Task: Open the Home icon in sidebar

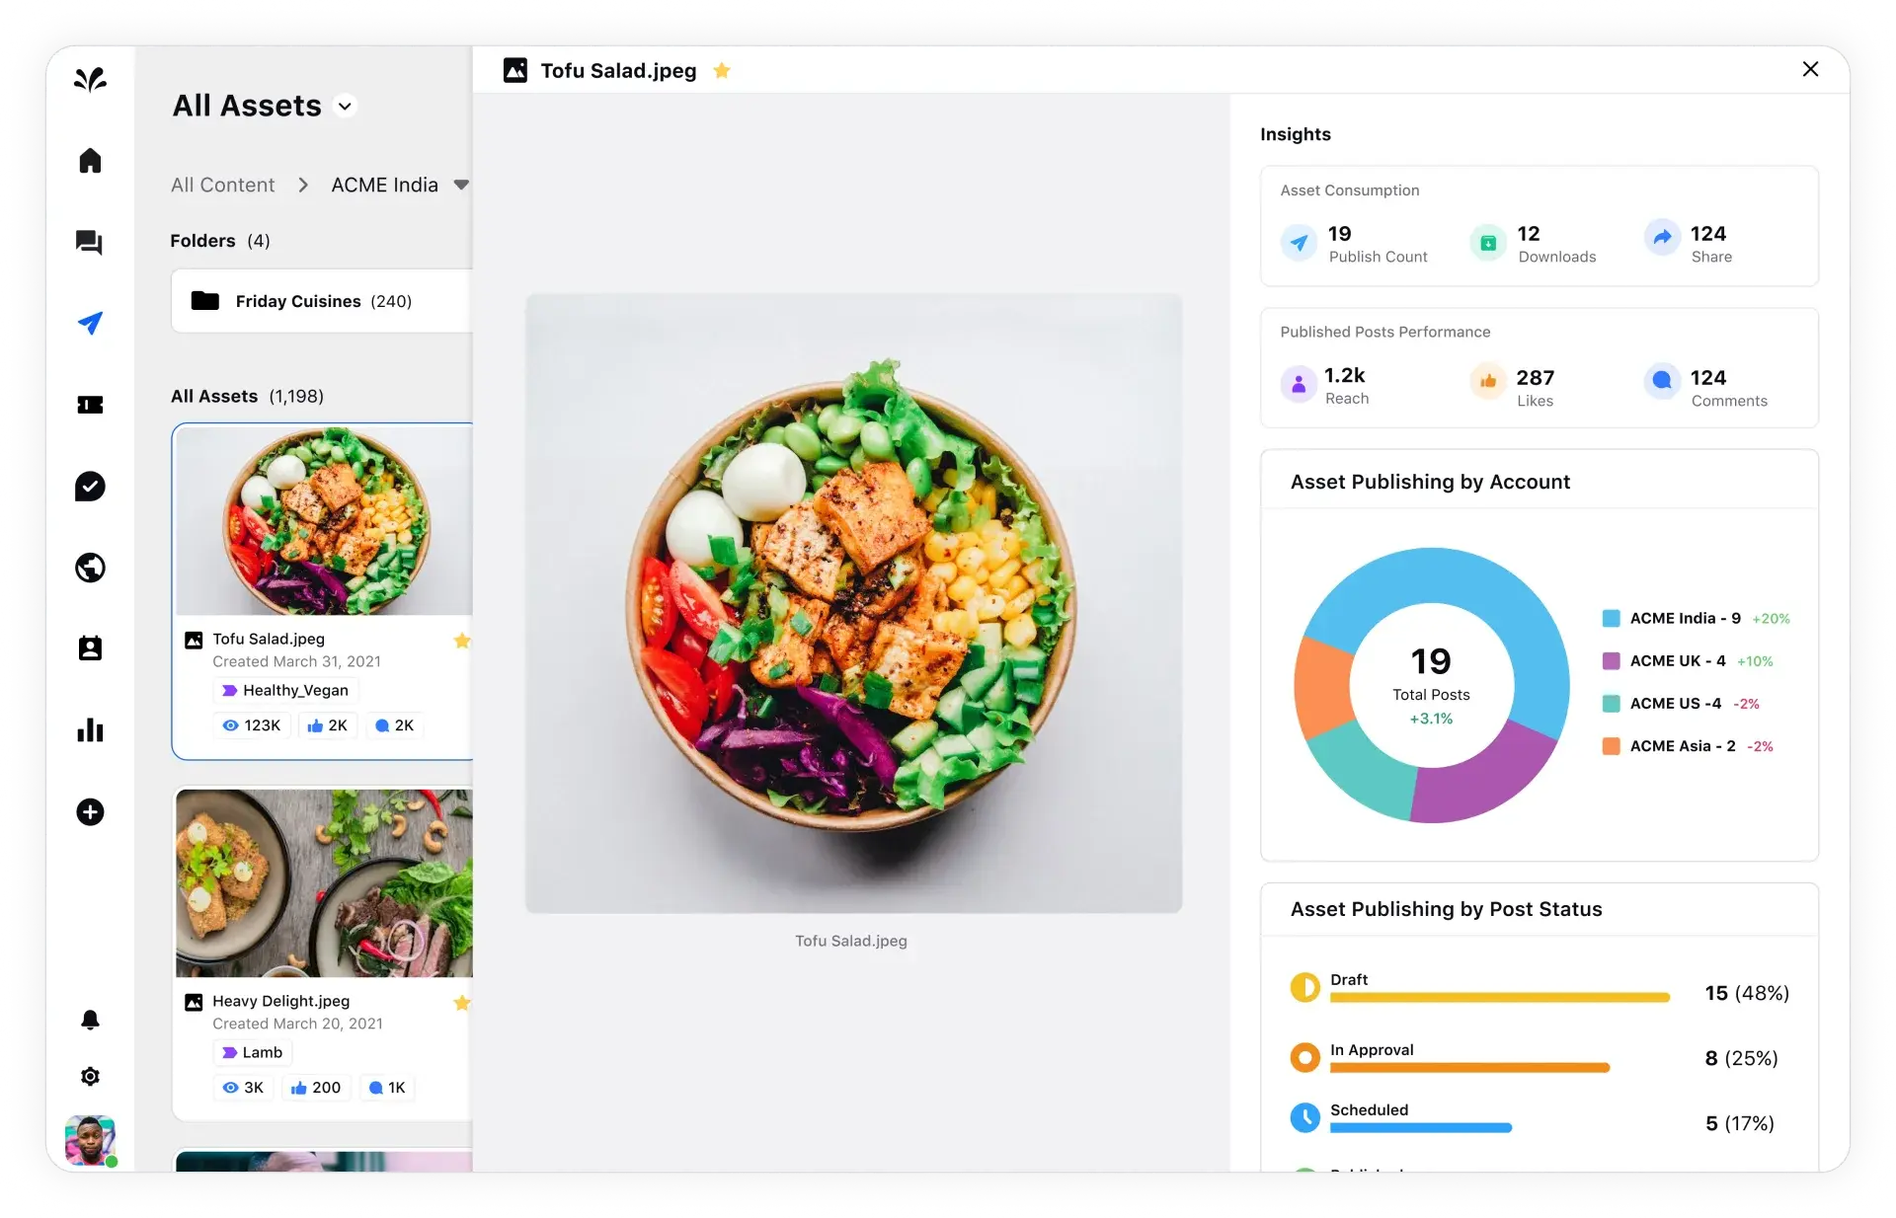Action: (x=90, y=160)
